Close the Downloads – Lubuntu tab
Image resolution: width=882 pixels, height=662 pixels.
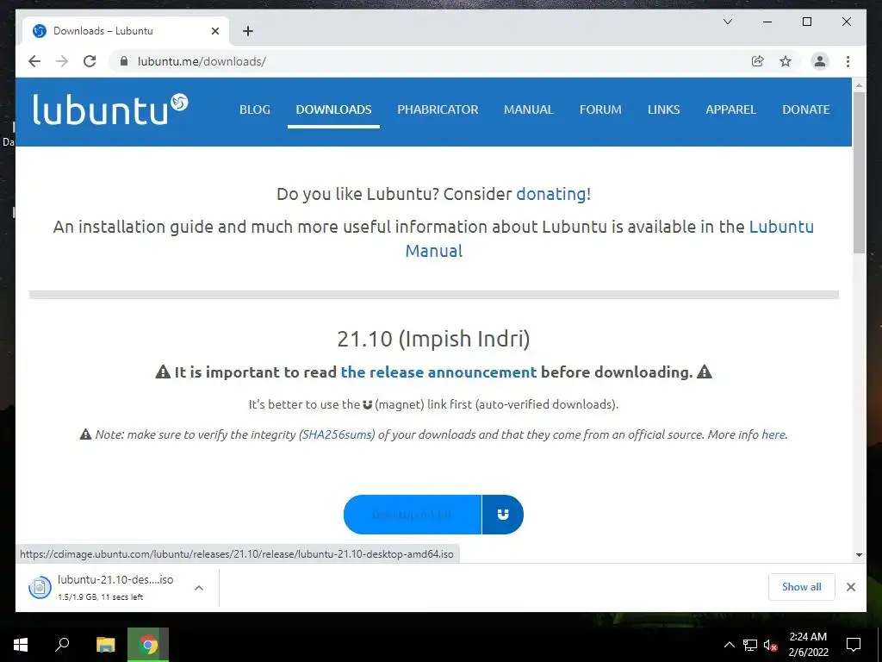(x=214, y=31)
